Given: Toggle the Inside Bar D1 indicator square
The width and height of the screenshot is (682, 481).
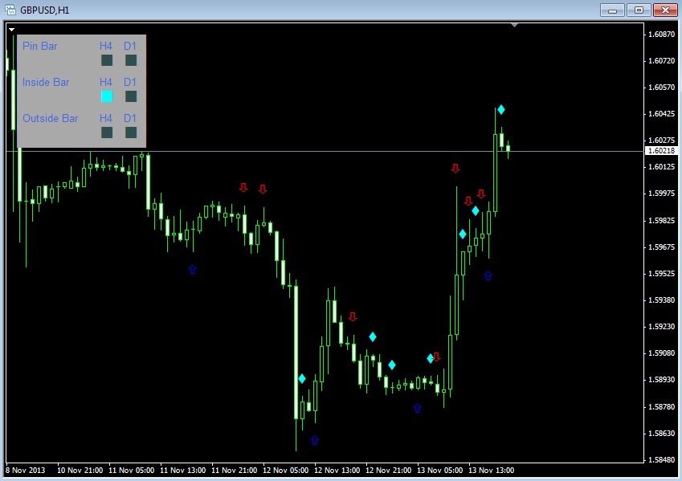Looking at the screenshot, I should (x=131, y=96).
